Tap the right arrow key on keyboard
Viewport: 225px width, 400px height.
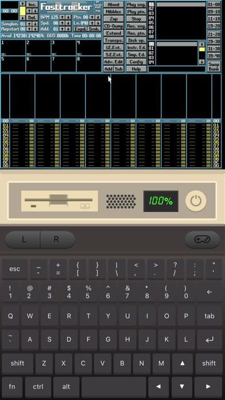click(x=208, y=386)
